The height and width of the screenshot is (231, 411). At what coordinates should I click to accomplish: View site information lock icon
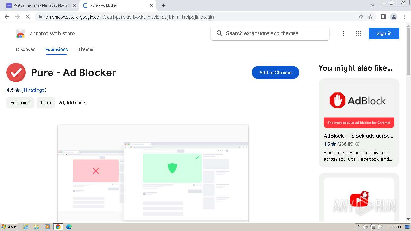coord(40,17)
